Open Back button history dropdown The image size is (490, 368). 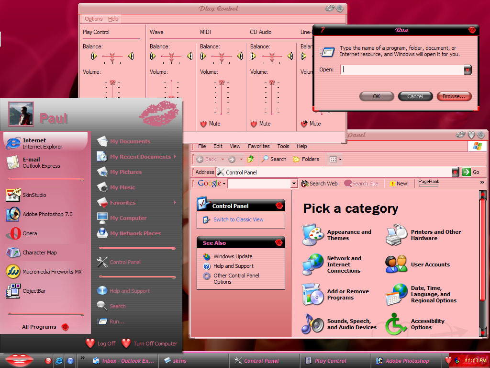[223, 159]
